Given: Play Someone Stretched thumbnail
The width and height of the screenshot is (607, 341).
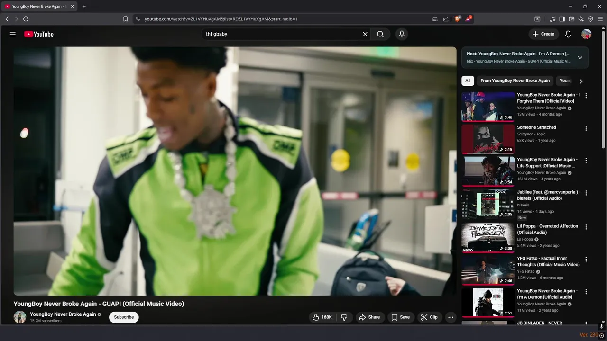Looking at the screenshot, I should click(488, 139).
